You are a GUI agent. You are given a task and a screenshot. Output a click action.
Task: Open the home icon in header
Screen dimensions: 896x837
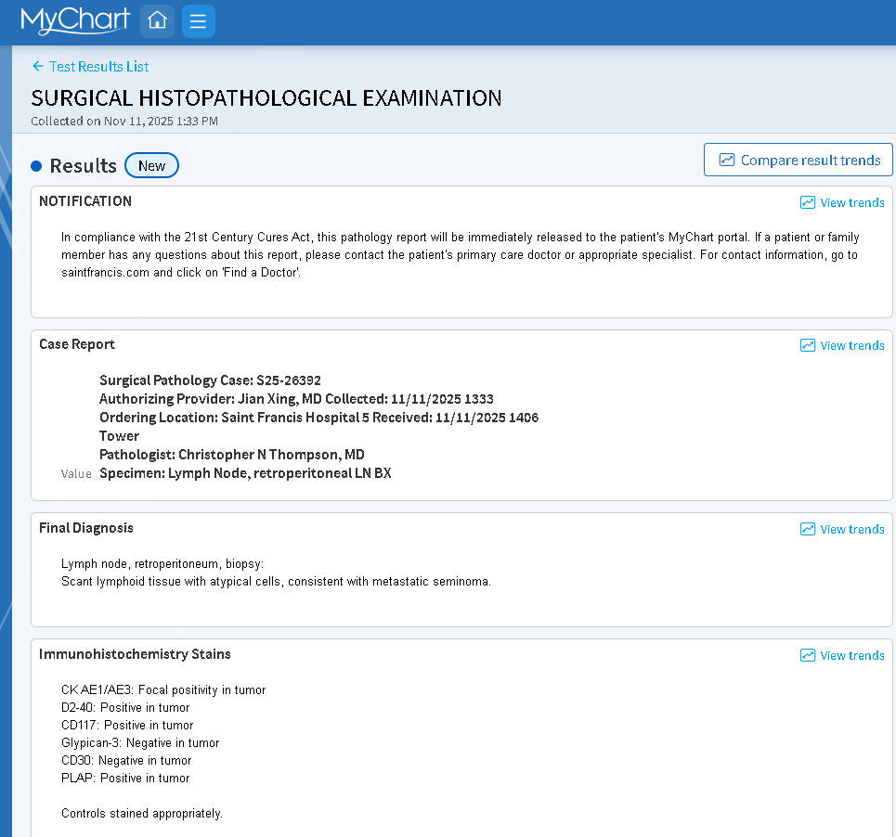point(157,21)
